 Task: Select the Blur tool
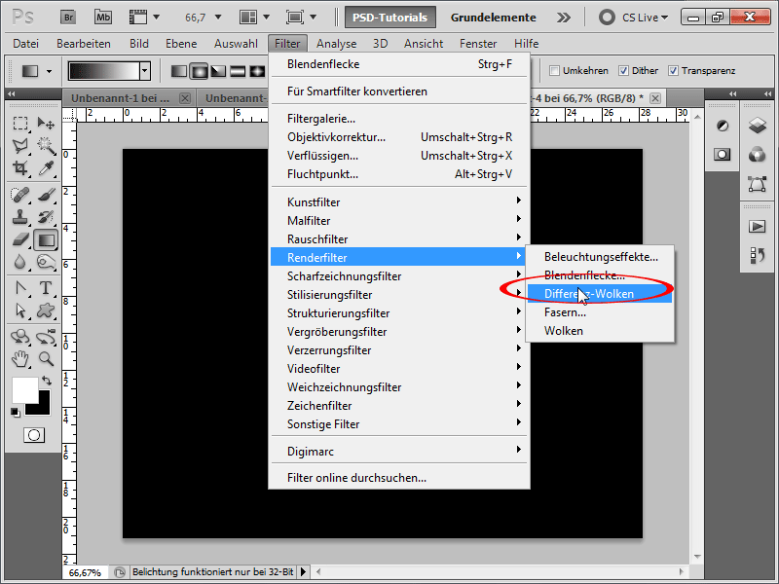pos(20,262)
